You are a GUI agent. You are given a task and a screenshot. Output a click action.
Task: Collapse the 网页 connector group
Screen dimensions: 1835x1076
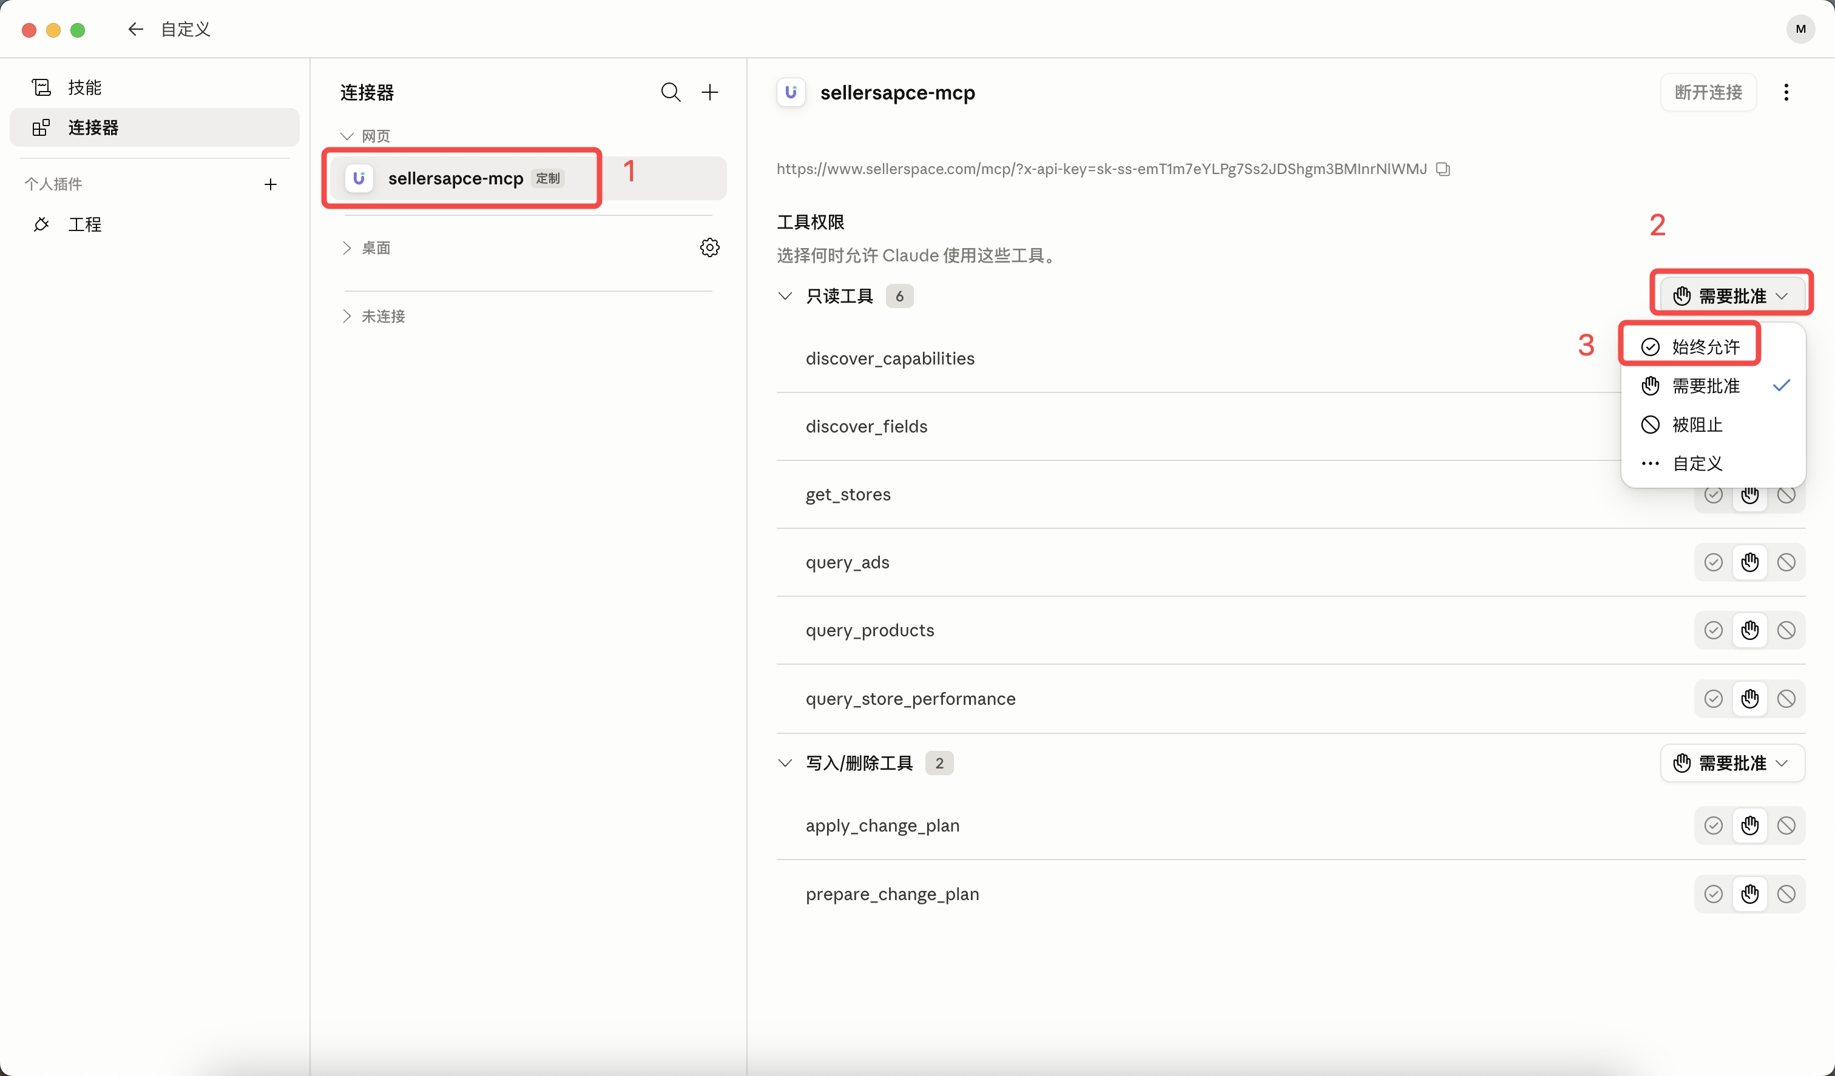click(x=346, y=136)
